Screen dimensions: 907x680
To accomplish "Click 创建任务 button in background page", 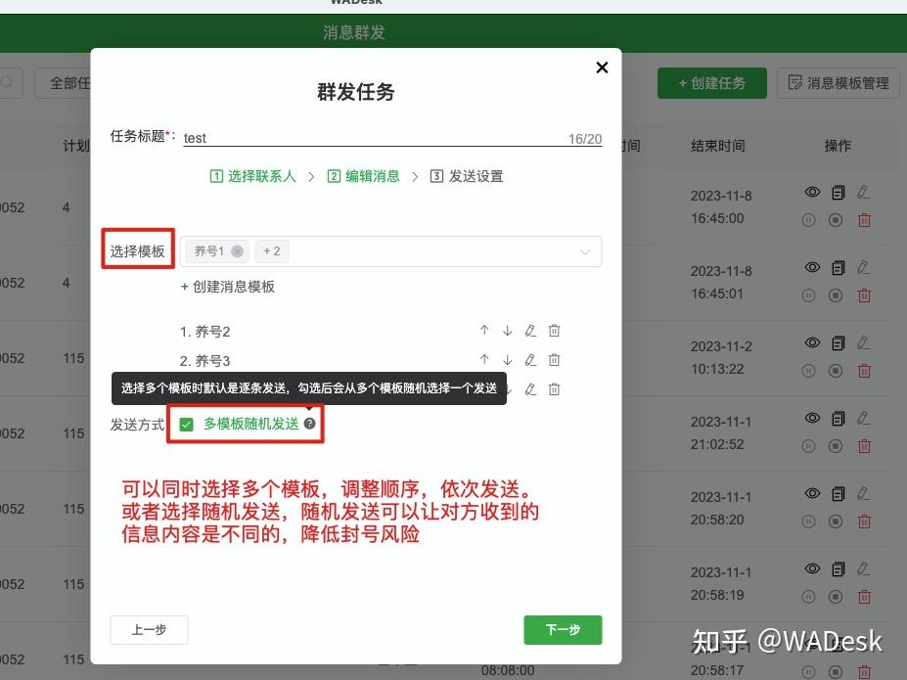I will coord(712,83).
